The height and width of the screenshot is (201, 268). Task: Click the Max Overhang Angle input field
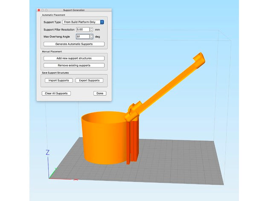[x=83, y=37]
